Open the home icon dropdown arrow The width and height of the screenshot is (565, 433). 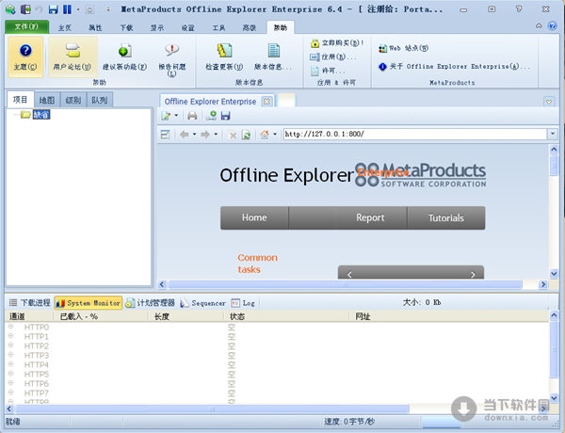point(275,135)
